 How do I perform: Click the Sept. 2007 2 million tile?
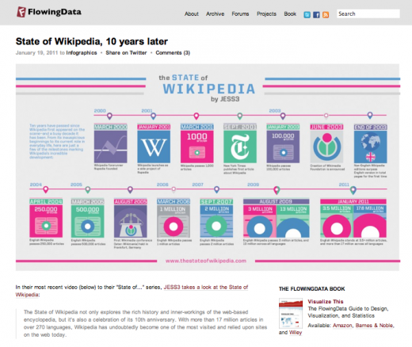click(x=216, y=221)
